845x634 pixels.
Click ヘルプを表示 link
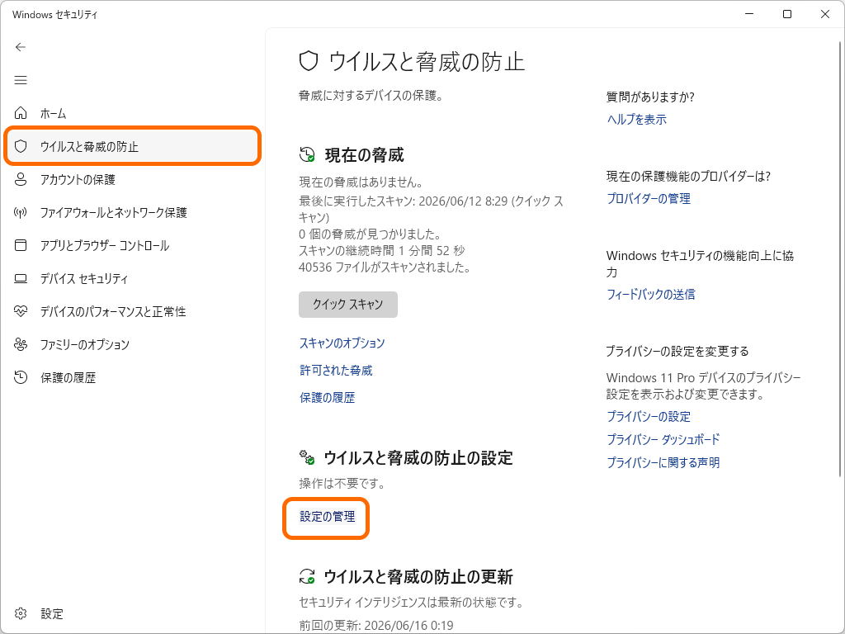pos(636,119)
